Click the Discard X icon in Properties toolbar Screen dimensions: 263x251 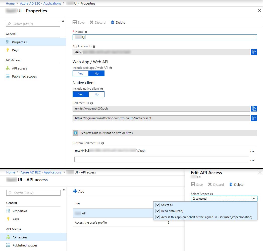(x=91, y=22)
